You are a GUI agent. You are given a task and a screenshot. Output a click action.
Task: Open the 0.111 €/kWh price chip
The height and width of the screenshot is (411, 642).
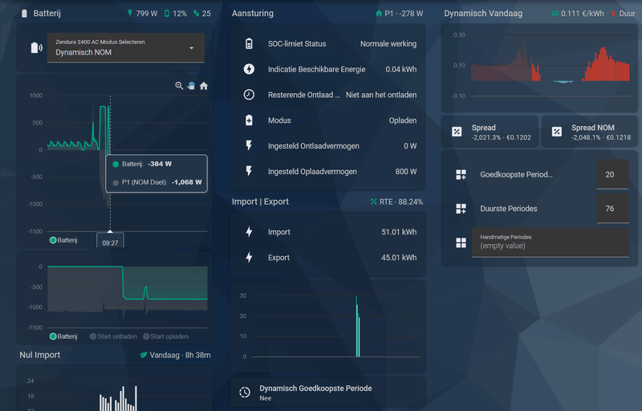coord(578,14)
